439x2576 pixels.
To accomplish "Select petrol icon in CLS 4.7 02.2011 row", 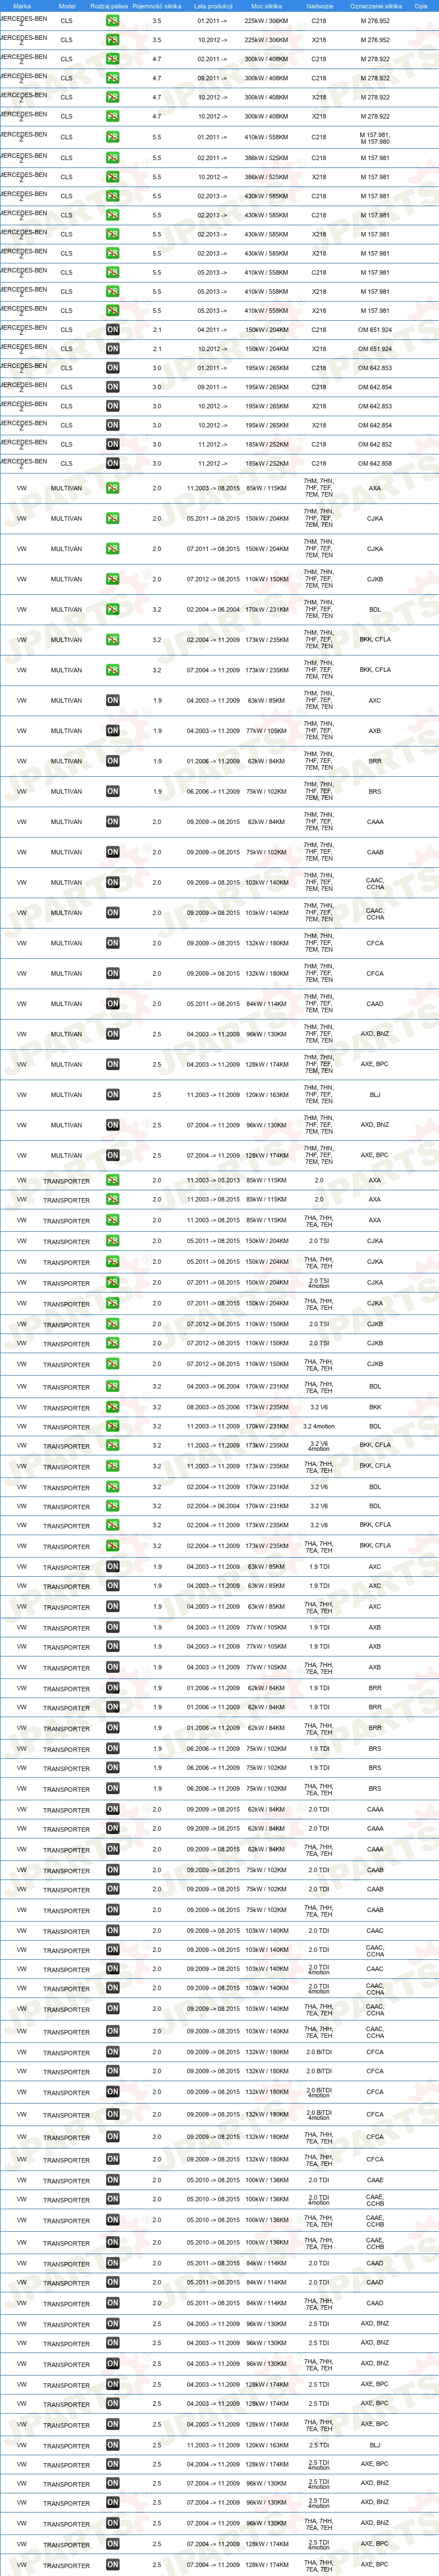I will coord(113,59).
